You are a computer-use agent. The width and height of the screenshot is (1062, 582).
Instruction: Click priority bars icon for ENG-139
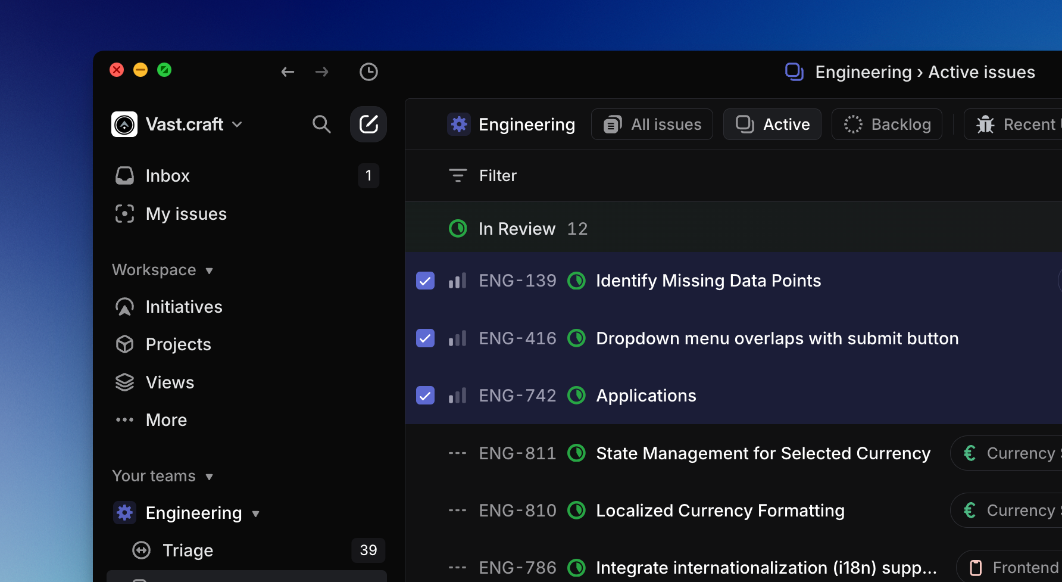[x=457, y=281]
